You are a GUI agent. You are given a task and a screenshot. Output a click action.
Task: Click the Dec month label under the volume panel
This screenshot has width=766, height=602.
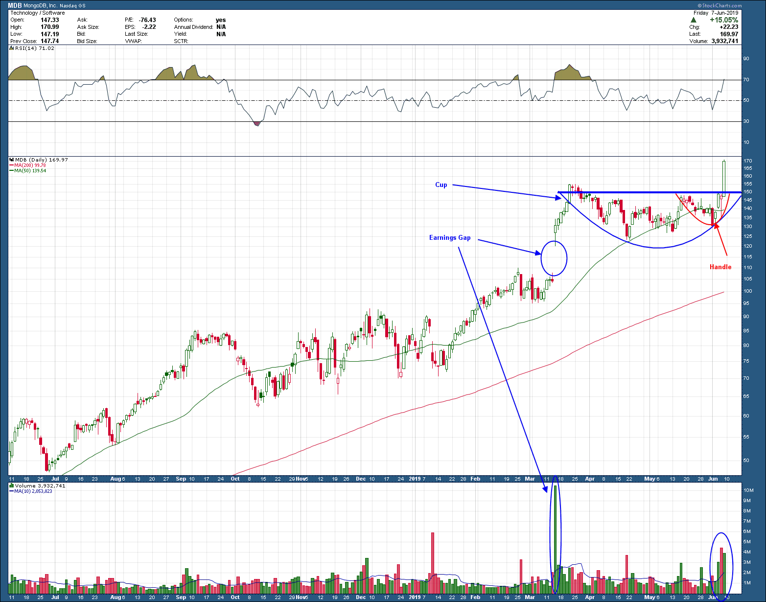(x=361, y=598)
